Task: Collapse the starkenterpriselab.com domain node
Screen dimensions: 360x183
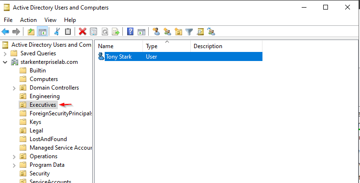Action: click(5, 62)
